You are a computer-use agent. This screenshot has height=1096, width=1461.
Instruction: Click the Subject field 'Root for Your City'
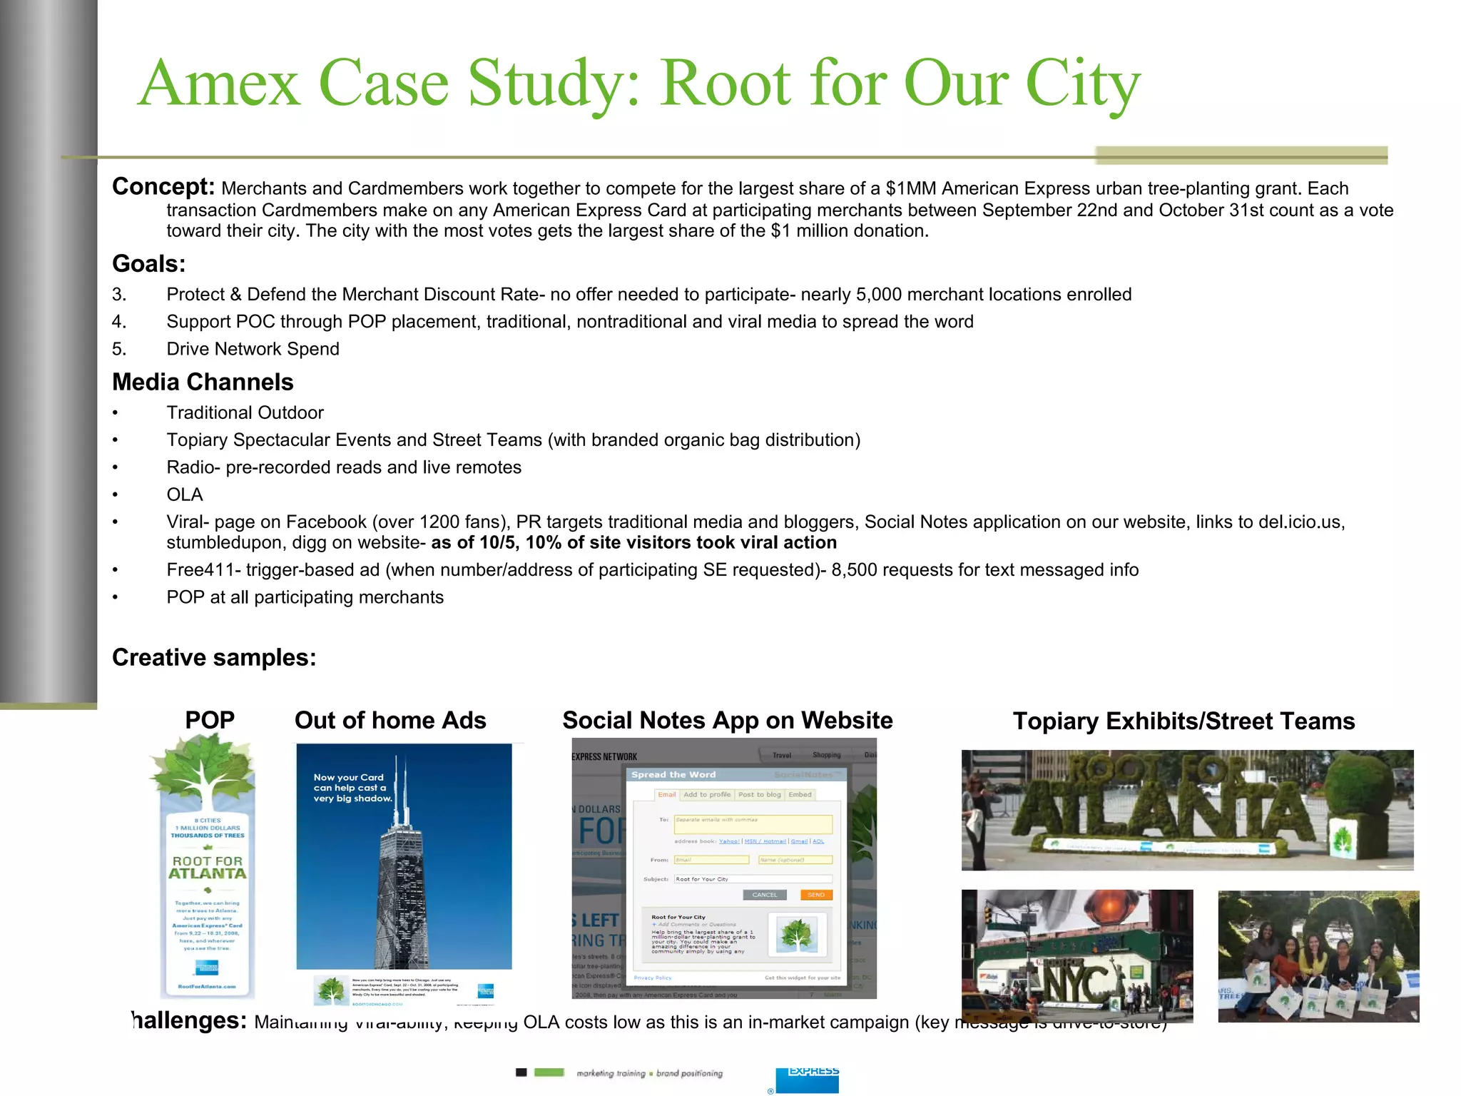click(x=753, y=879)
